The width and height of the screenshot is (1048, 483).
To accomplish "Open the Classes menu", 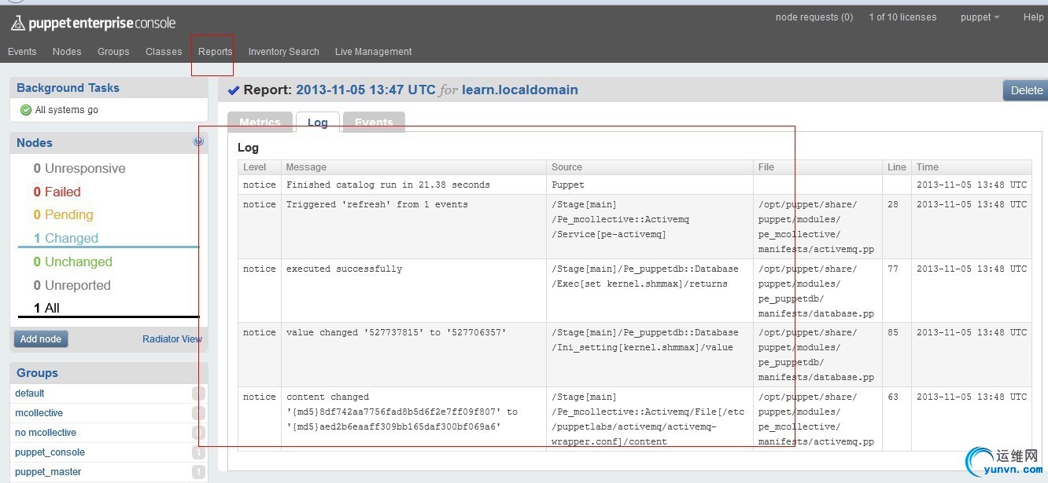I will (x=164, y=52).
